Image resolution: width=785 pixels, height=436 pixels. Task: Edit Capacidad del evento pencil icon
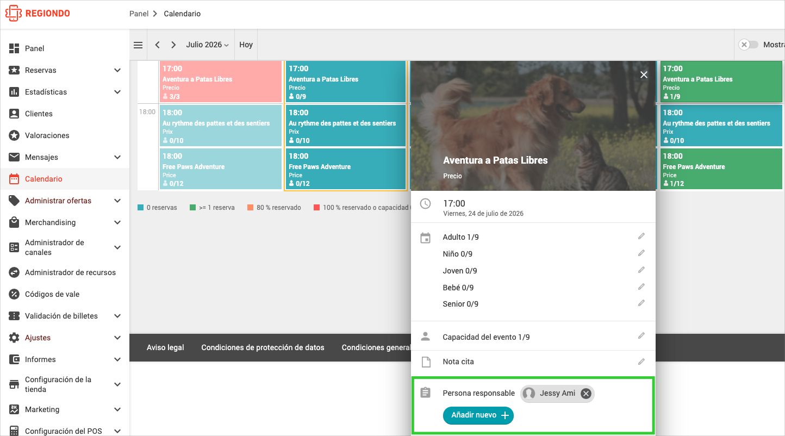(641, 337)
